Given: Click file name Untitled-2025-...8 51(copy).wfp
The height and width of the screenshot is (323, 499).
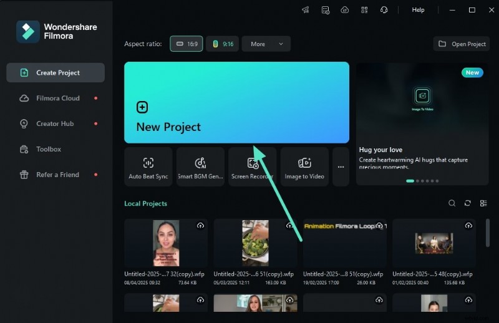Looking at the screenshot, I should 343,274.
